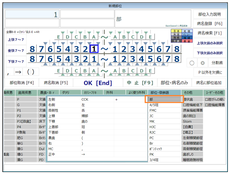This screenshot has width=231, height=174.
Task: Open 病名検索 [F1] disease search
Action: pos(210,33)
